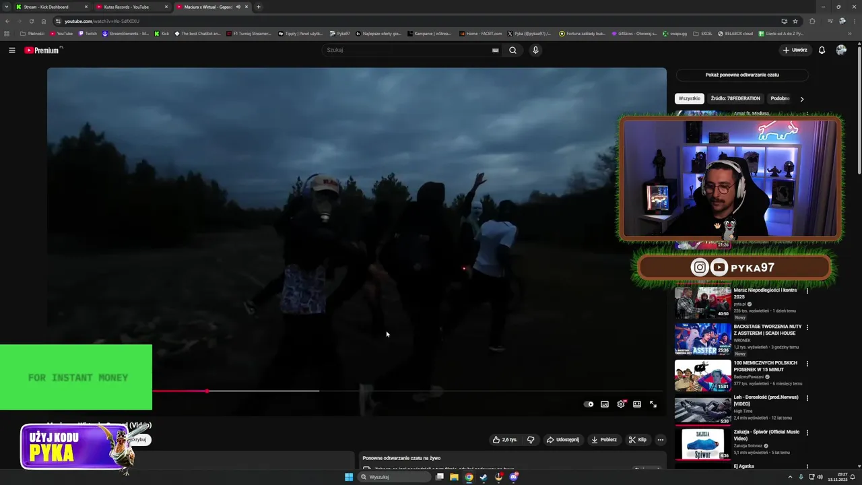Open the swapx.gg bookmark
862x485 pixels.
[x=675, y=33]
